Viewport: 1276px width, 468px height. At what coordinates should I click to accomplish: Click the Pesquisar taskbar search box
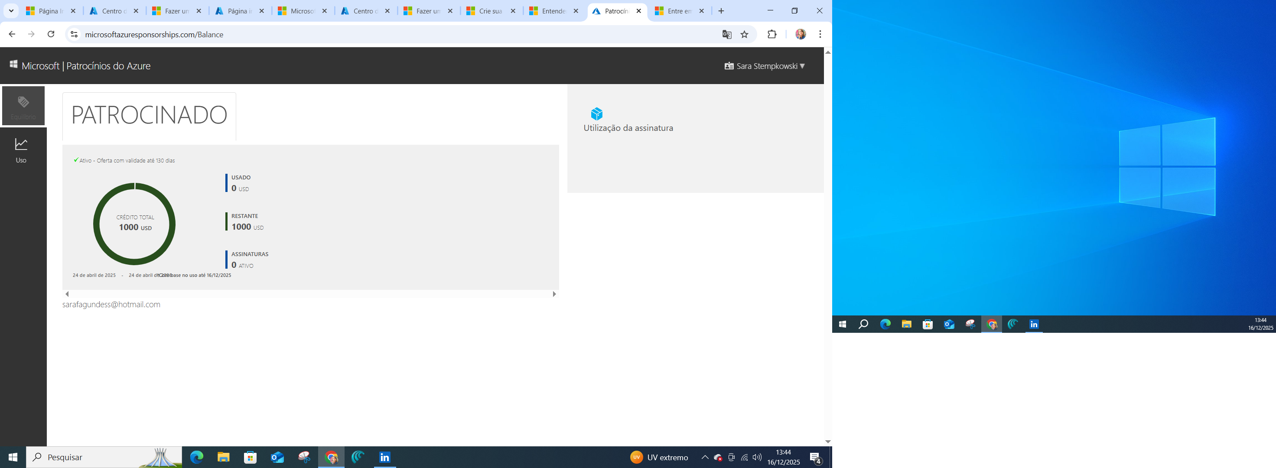[x=104, y=457]
